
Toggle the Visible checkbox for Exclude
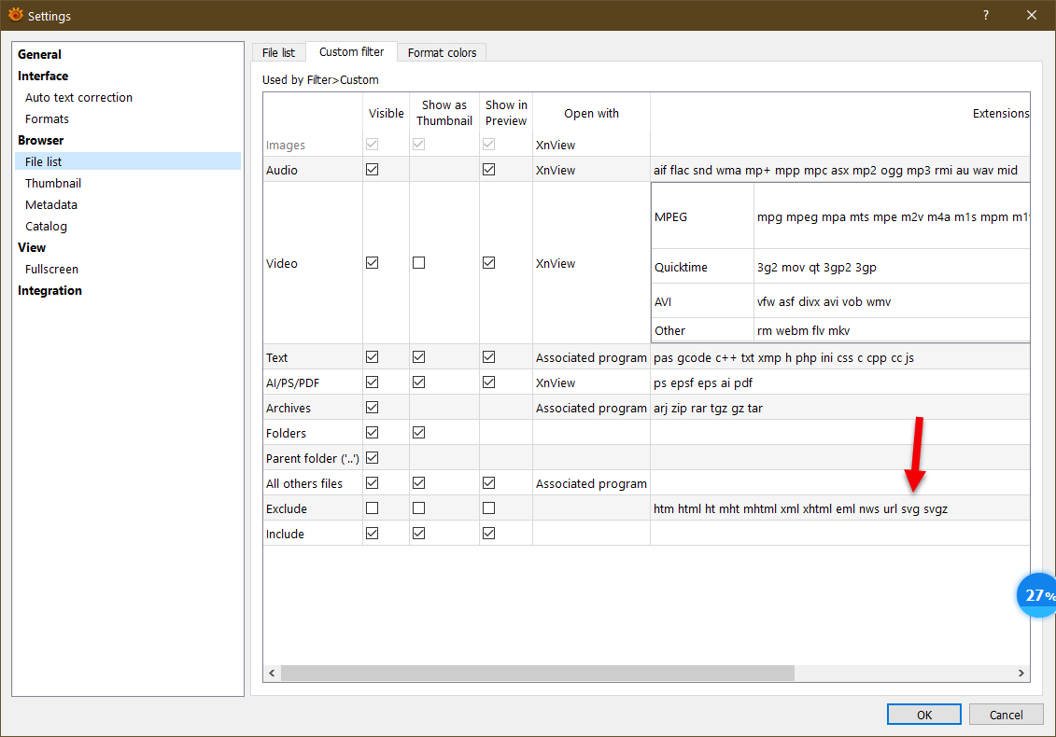coord(373,508)
